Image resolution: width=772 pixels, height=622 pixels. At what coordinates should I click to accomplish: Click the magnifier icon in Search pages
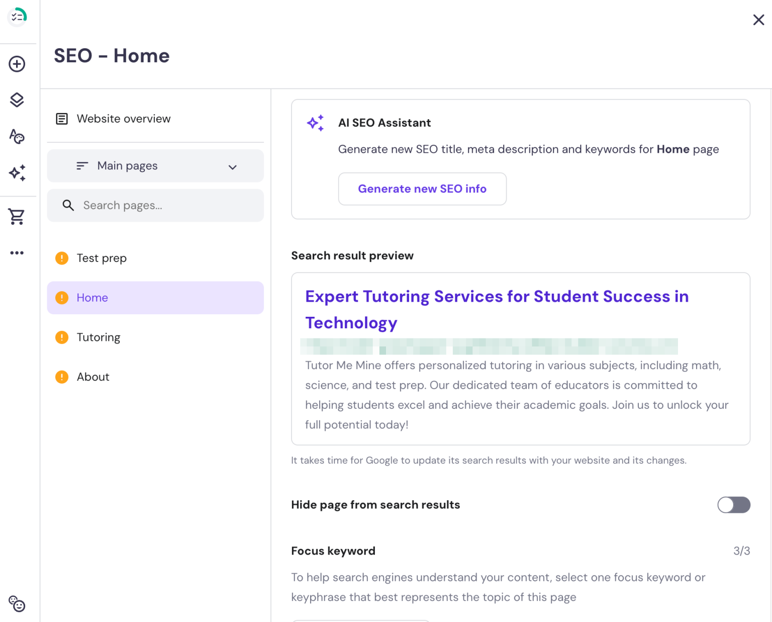68,205
